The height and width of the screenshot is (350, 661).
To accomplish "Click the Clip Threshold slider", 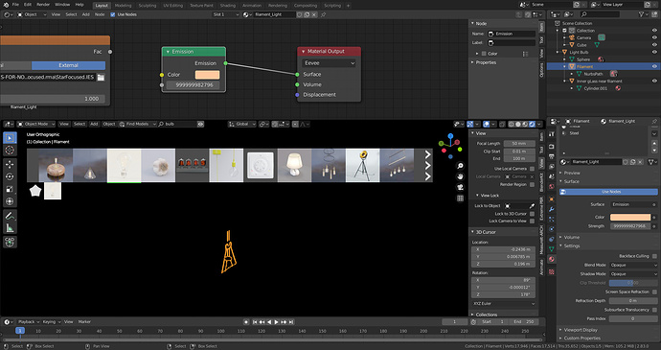I will tap(633, 283).
